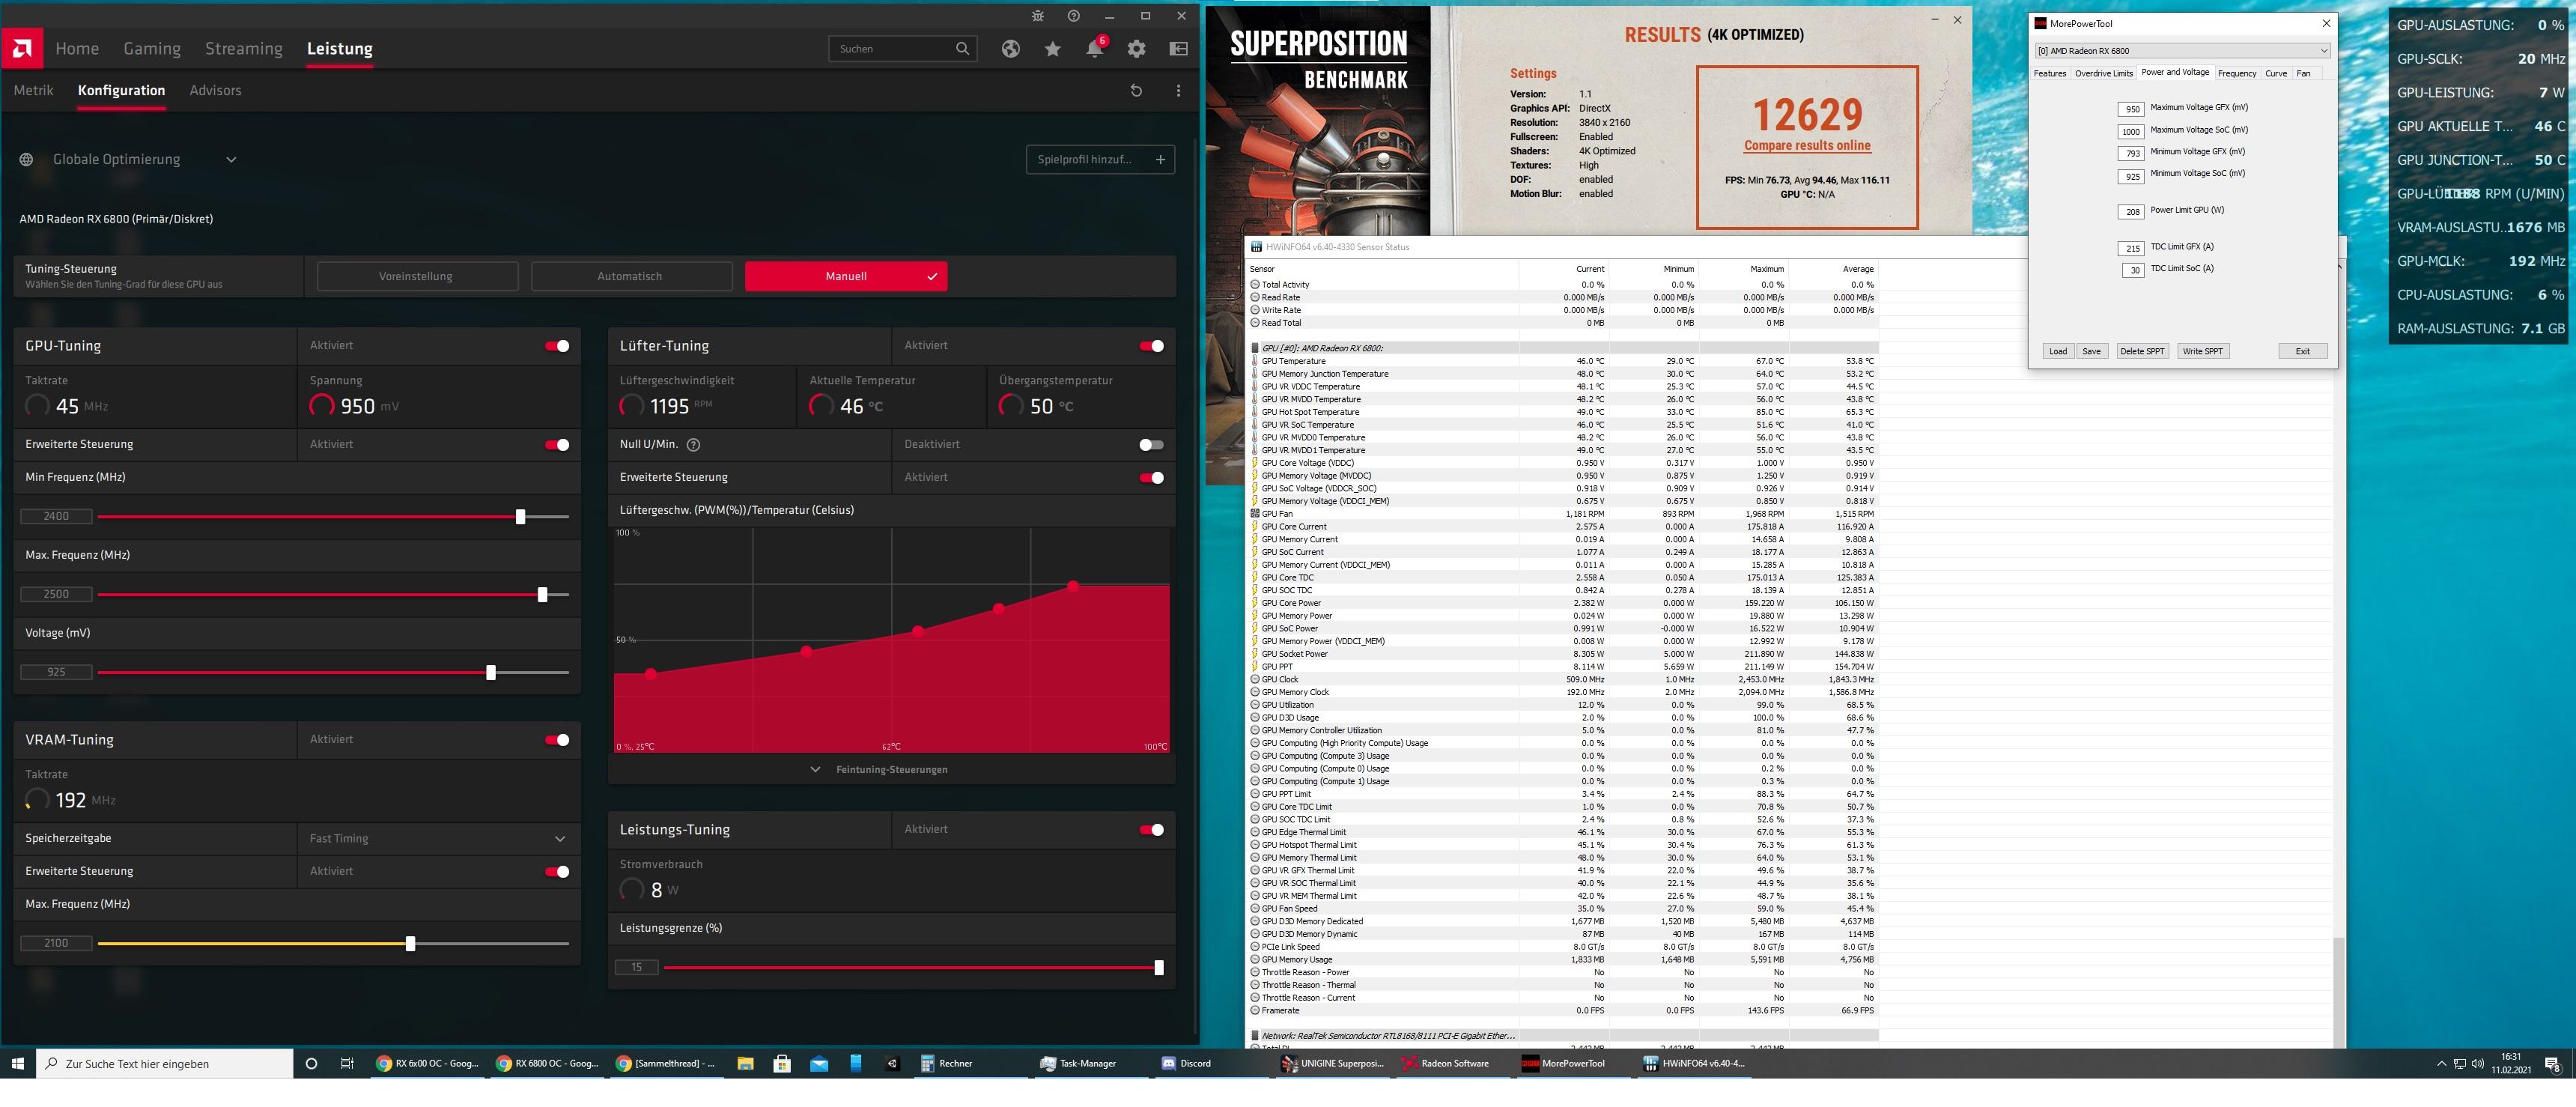
Task: Select Automatisch tuning mode
Action: pos(631,276)
